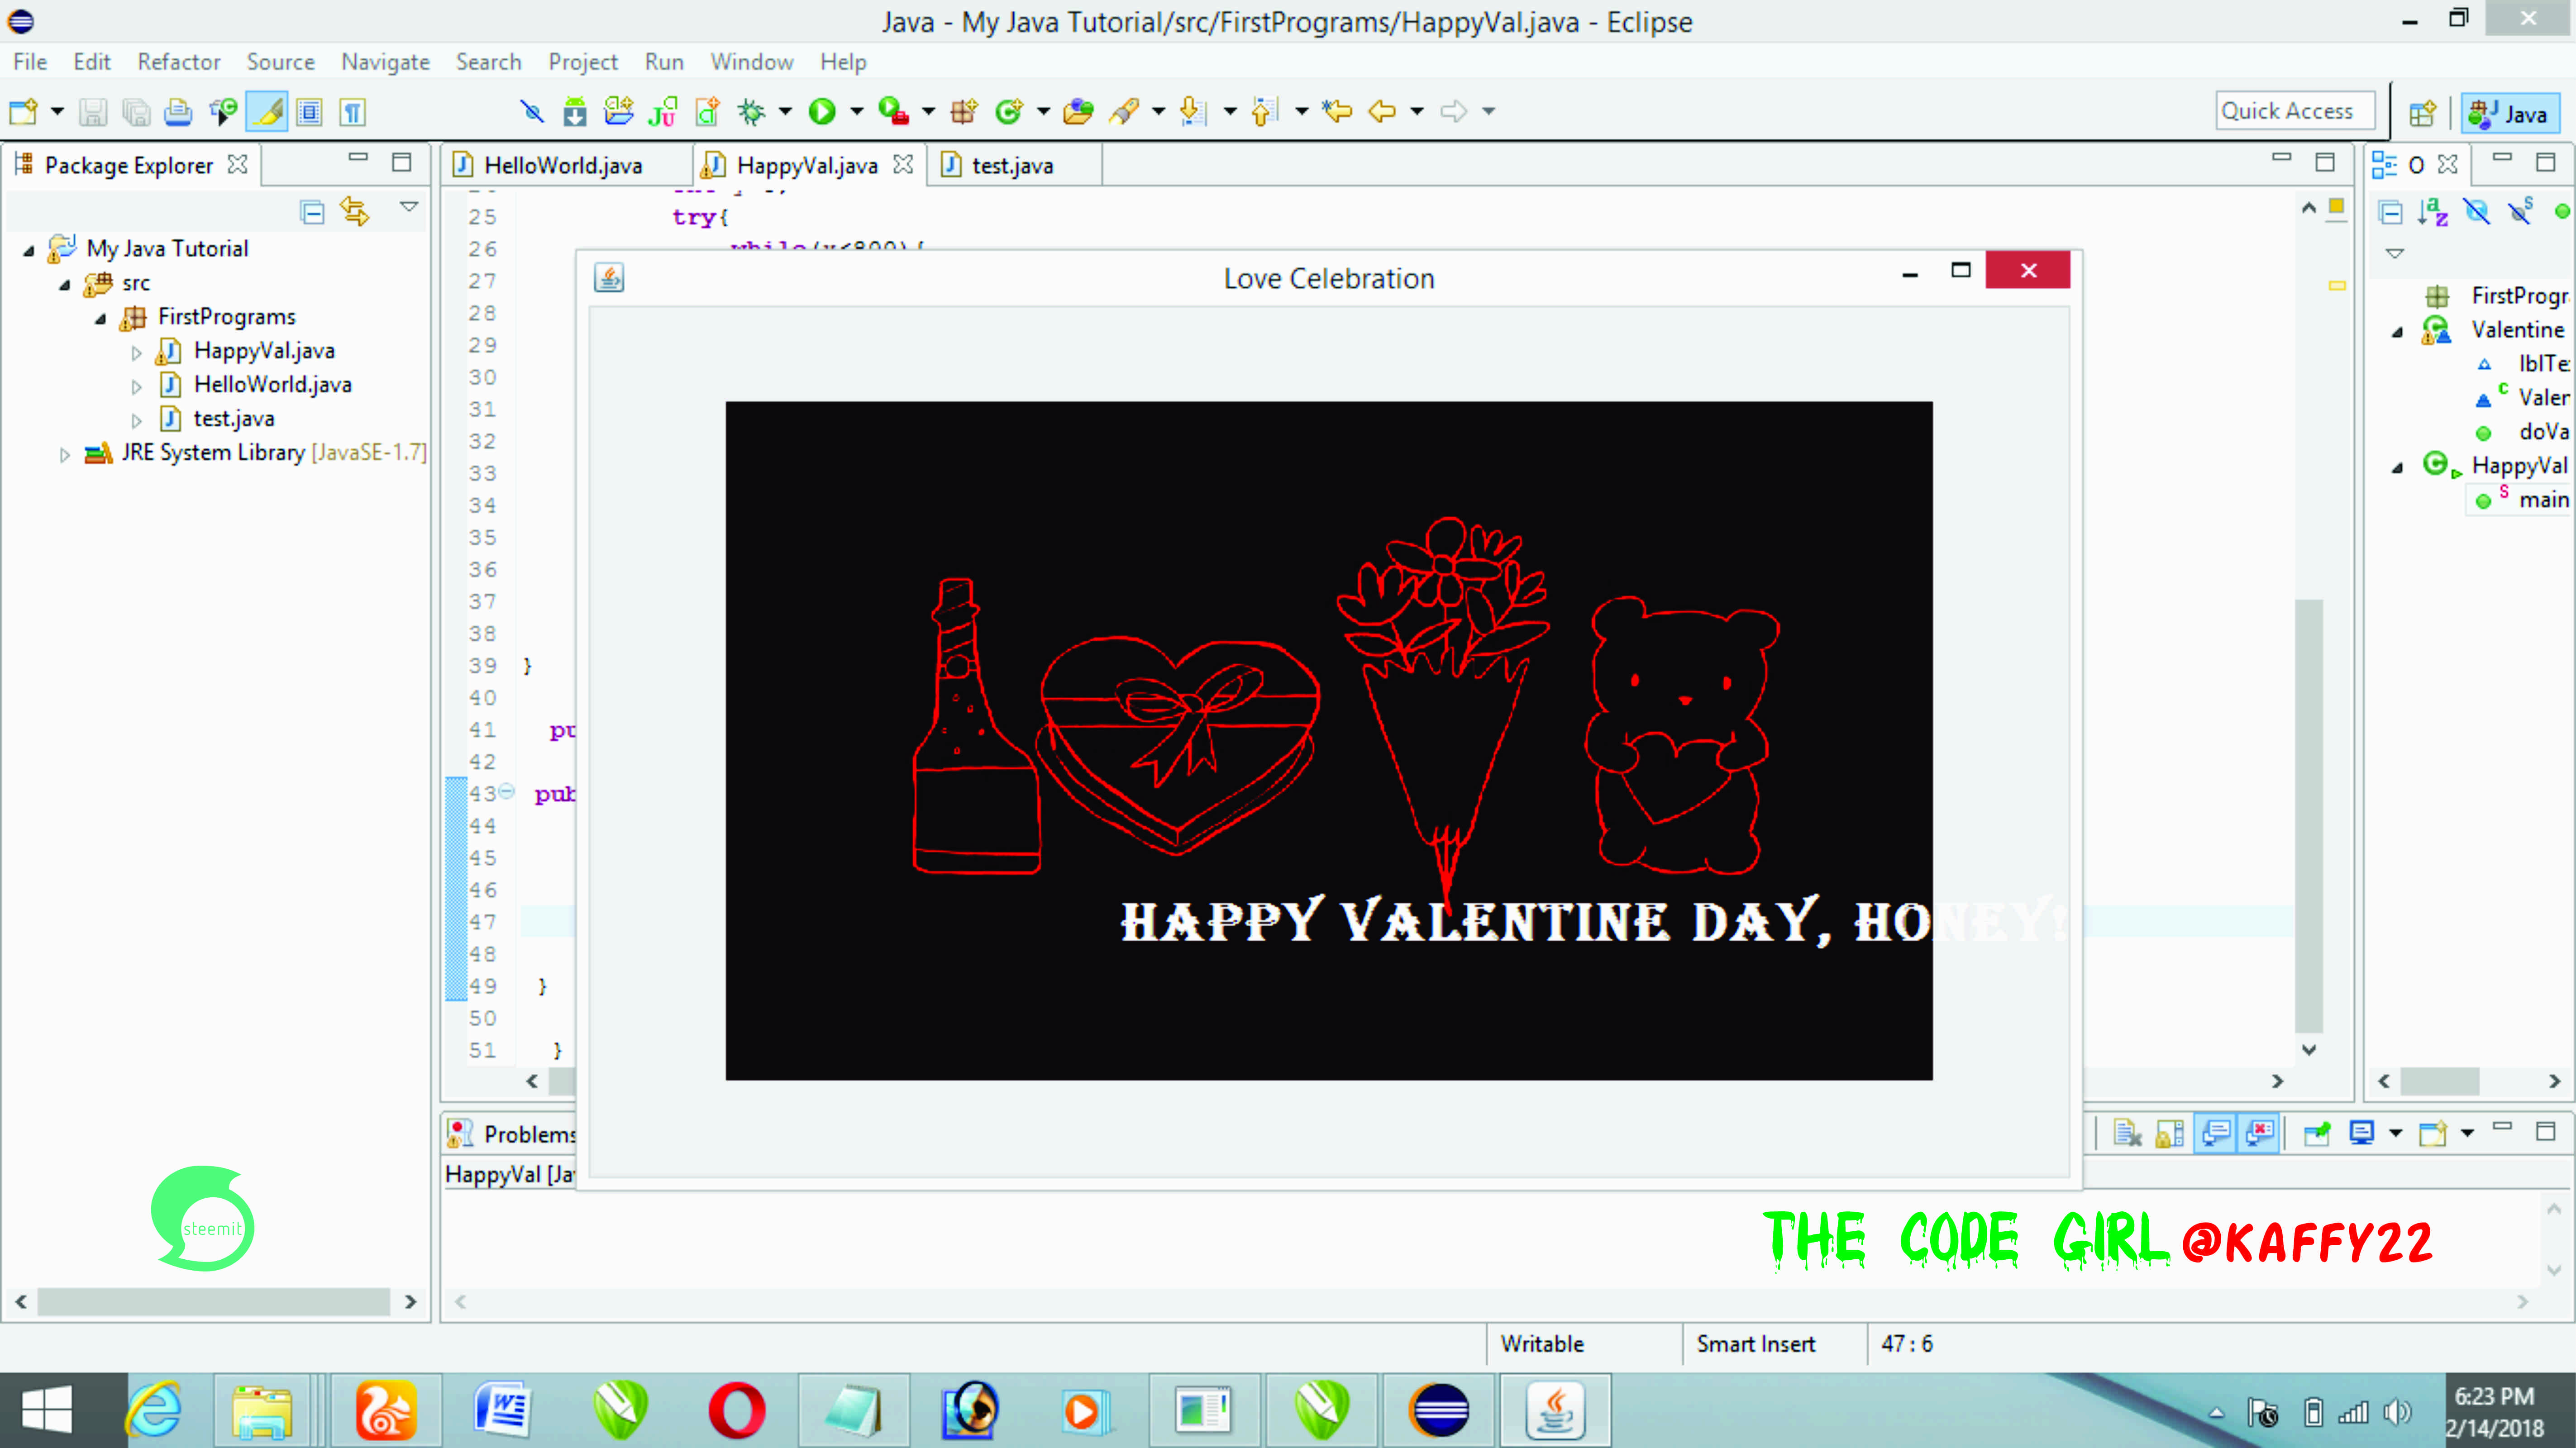Toggle Scroll Lock in Console
This screenshot has width=2576, height=1448.
tap(2170, 1133)
